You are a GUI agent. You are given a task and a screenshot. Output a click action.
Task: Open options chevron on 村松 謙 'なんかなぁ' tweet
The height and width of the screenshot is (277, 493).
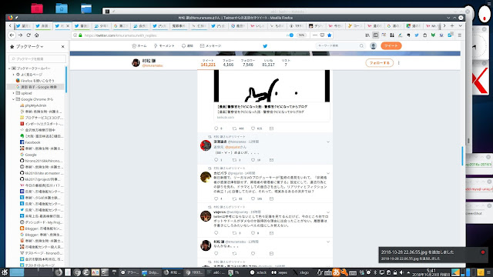pyautogui.click(x=328, y=242)
